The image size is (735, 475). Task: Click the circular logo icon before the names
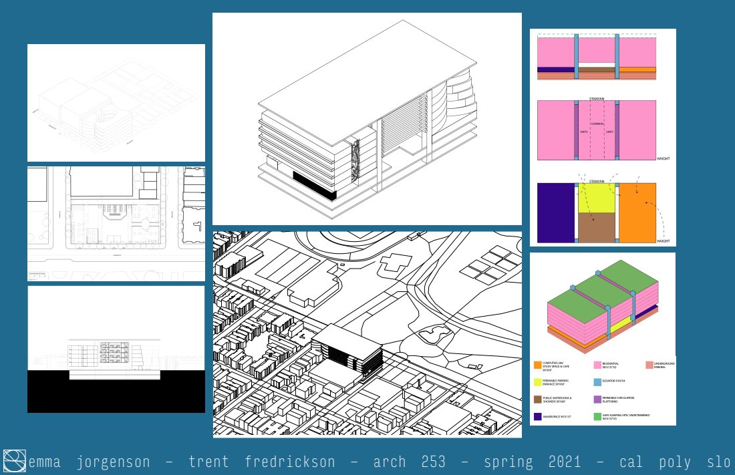14,460
